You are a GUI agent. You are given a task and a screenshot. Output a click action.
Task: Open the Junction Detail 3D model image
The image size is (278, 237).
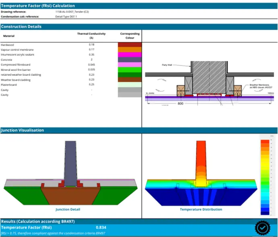click(x=71, y=175)
